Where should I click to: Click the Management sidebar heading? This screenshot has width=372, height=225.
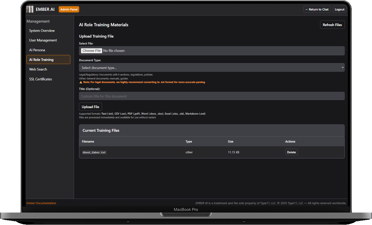[x=38, y=21]
